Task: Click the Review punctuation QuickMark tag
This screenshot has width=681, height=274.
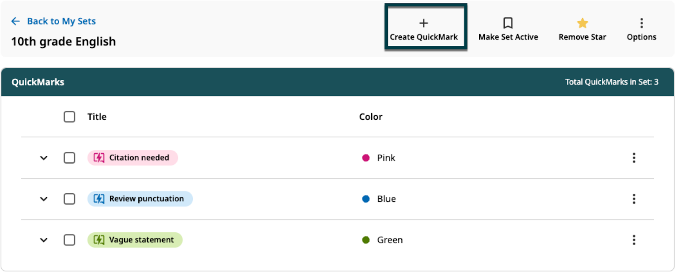Action: 140,199
